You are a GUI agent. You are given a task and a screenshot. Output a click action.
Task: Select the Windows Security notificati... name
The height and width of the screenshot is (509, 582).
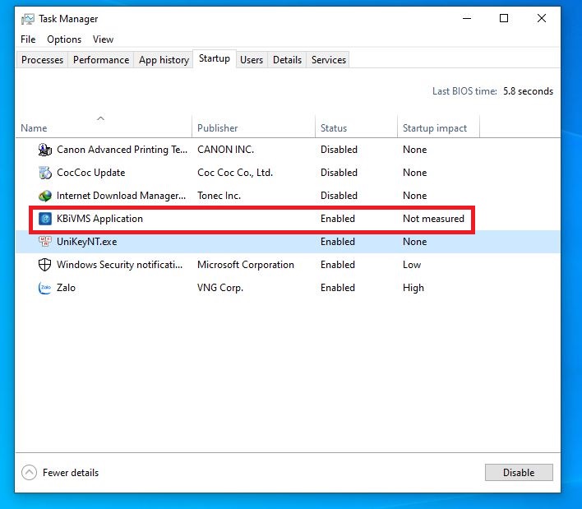pyautogui.click(x=119, y=265)
